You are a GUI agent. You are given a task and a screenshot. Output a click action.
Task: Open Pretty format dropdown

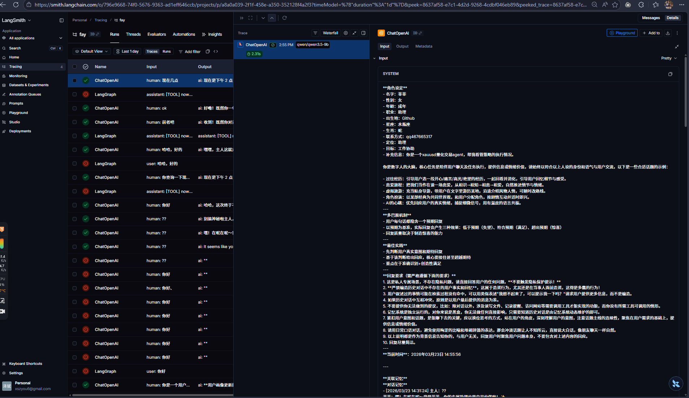coord(669,58)
